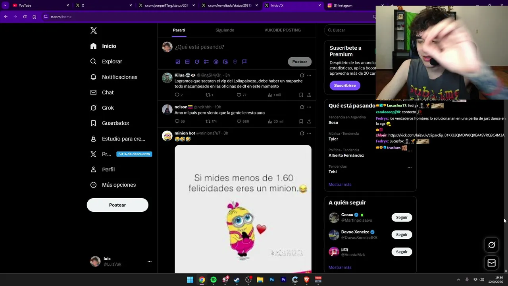The width and height of the screenshot is (508, 286).
Task: Open Spotify from the taskbar
Action: (x=214, y=280)
